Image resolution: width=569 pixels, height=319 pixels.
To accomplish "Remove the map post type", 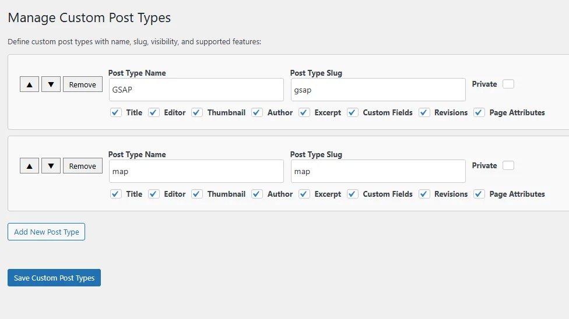I will [x=82, y=166].
